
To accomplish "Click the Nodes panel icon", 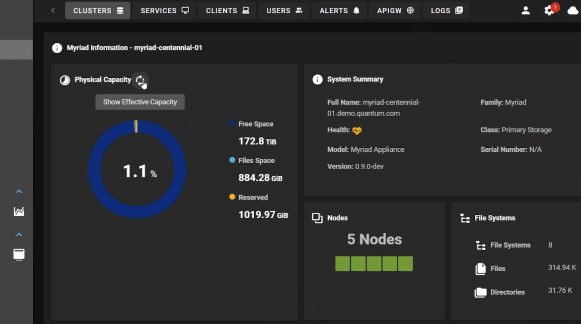I will [x=317, y=218].
